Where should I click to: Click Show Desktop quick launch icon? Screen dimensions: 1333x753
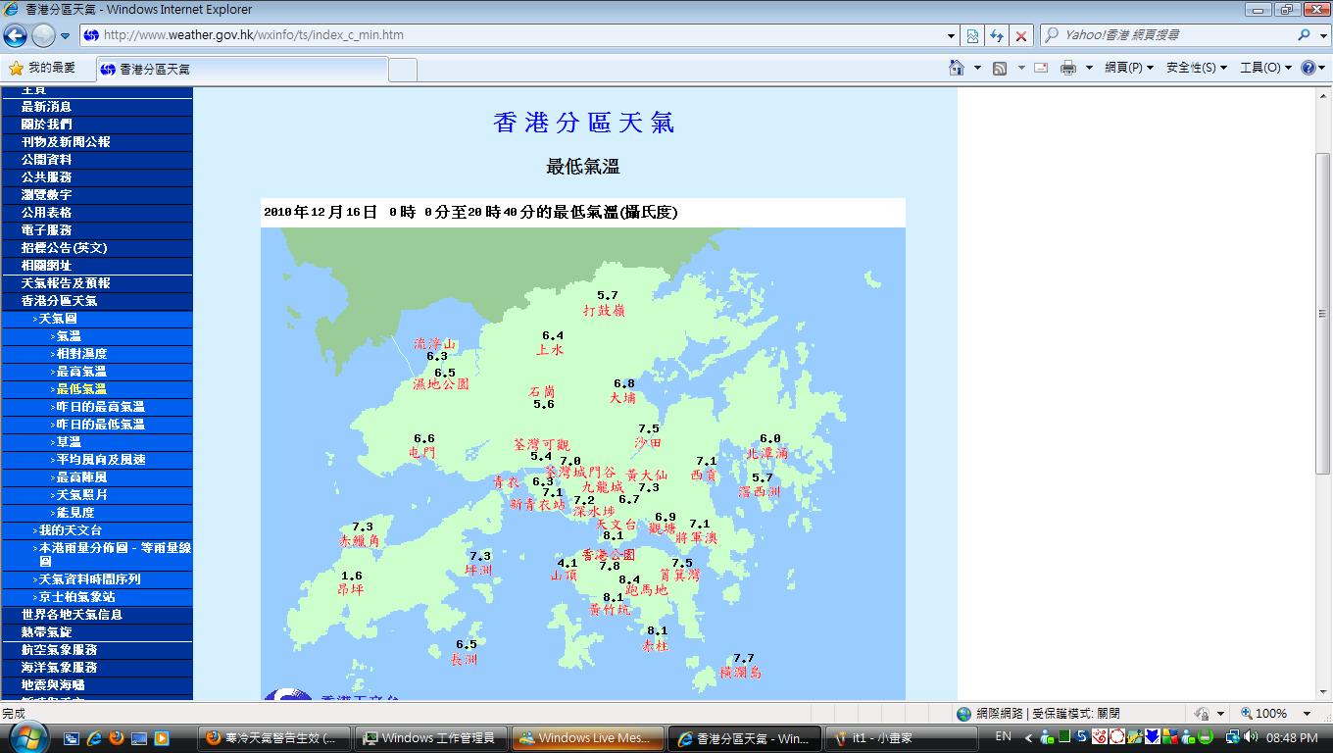coord(139,737)
